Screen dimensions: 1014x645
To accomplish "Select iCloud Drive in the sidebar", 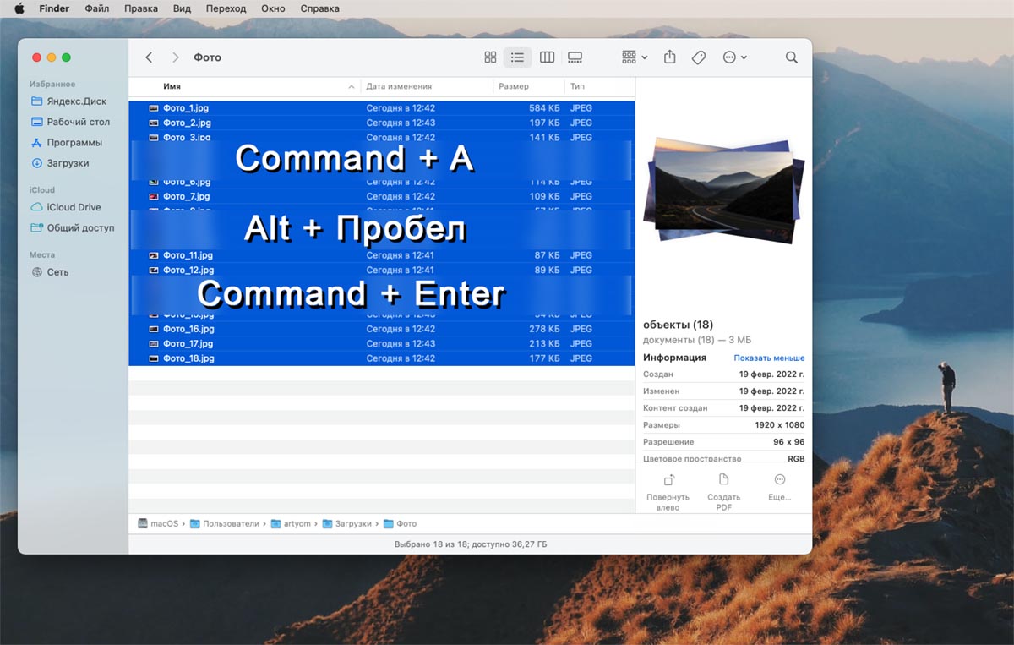I will point(74,207).
